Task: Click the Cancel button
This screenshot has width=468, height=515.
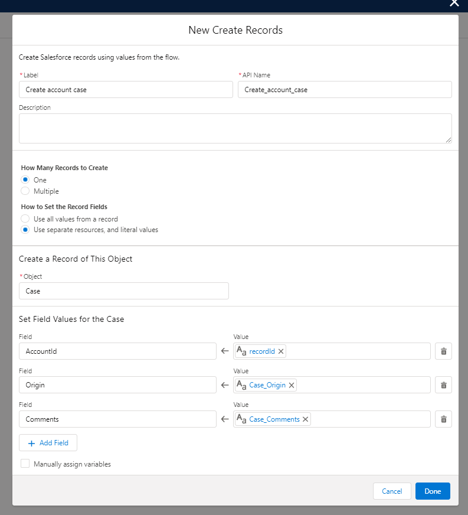Action: [x=392, y=491]
